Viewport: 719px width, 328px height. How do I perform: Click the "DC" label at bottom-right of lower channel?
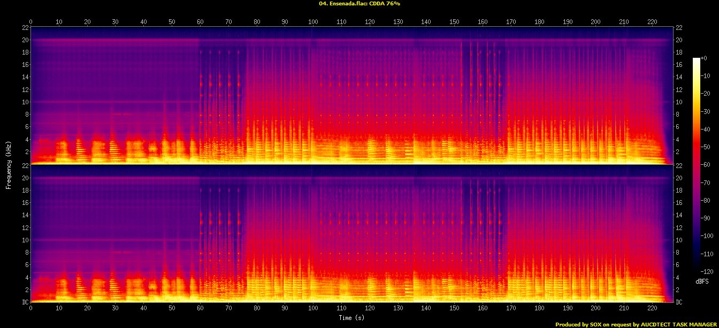[x=679, y=302]
